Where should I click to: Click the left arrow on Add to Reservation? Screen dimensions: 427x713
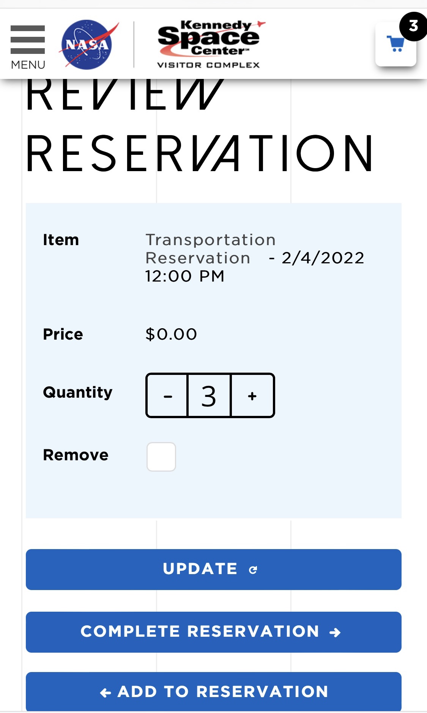(x=106, y=693)
